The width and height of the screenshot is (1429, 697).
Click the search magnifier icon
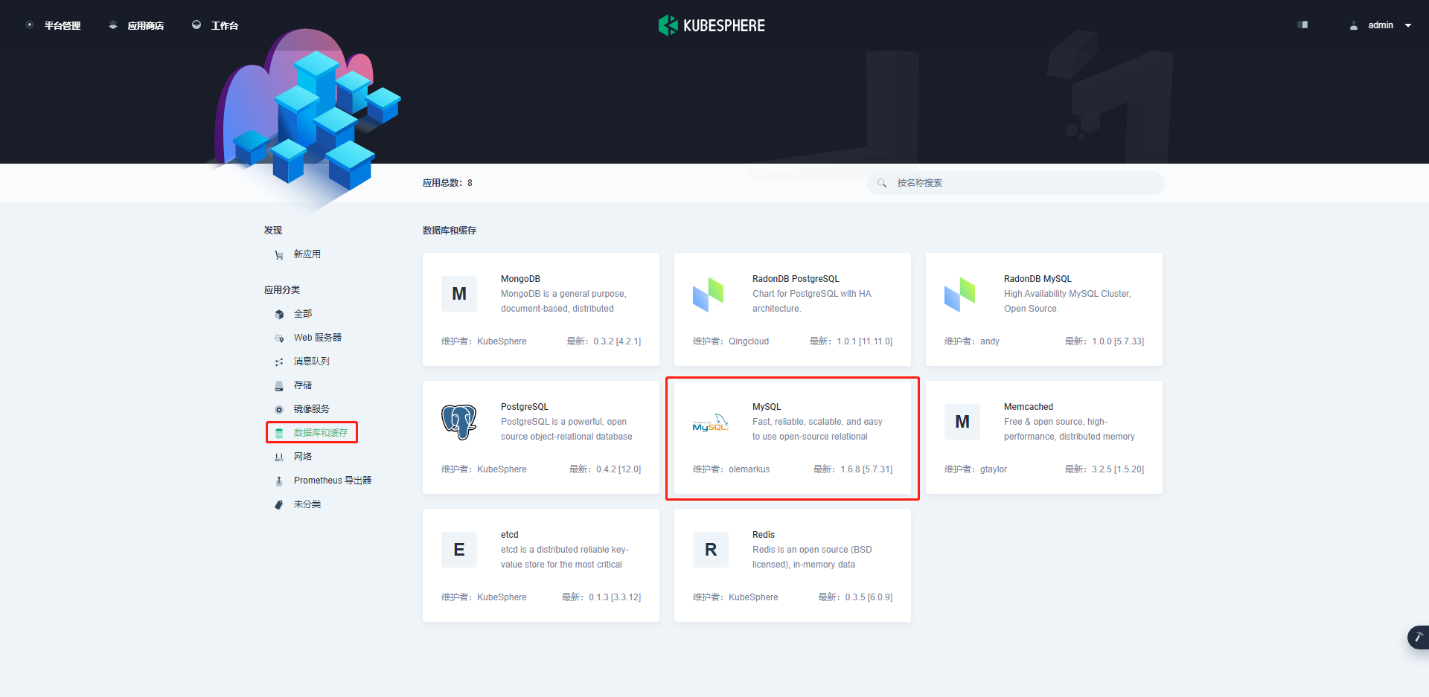pyautogui.click(x=882, y=183)
